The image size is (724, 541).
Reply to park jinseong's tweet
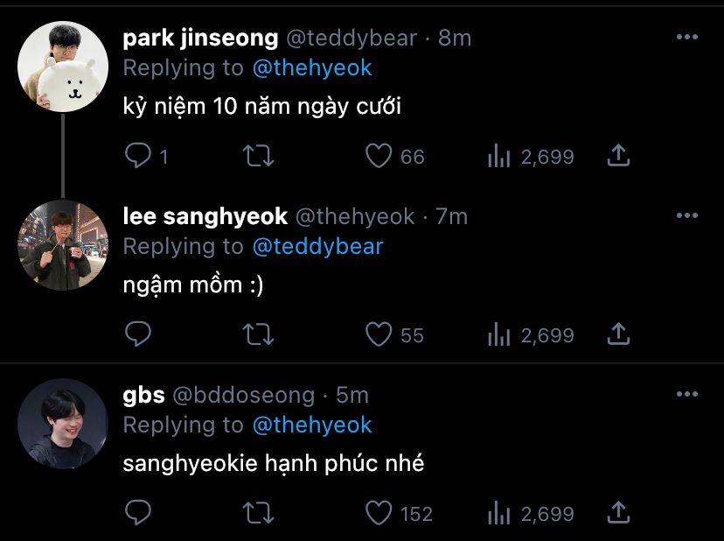click(x=137, y=155)
